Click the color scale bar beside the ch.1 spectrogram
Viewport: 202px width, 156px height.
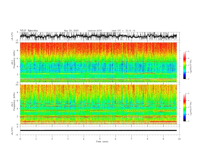pyautogui.click(x=184, y=65)
